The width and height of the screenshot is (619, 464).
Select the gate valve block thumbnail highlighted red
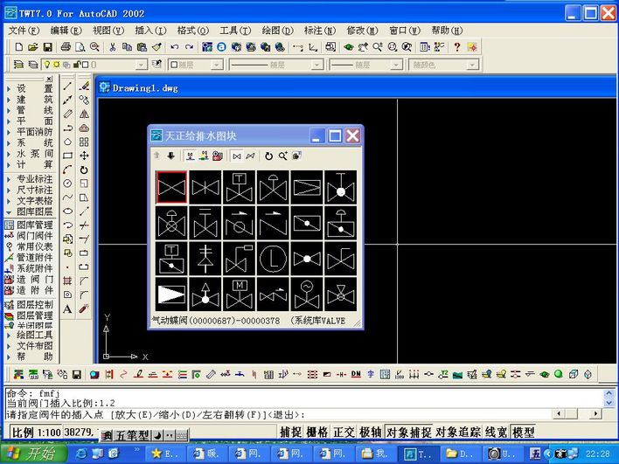pyautogui.click(x=171, y=187)
